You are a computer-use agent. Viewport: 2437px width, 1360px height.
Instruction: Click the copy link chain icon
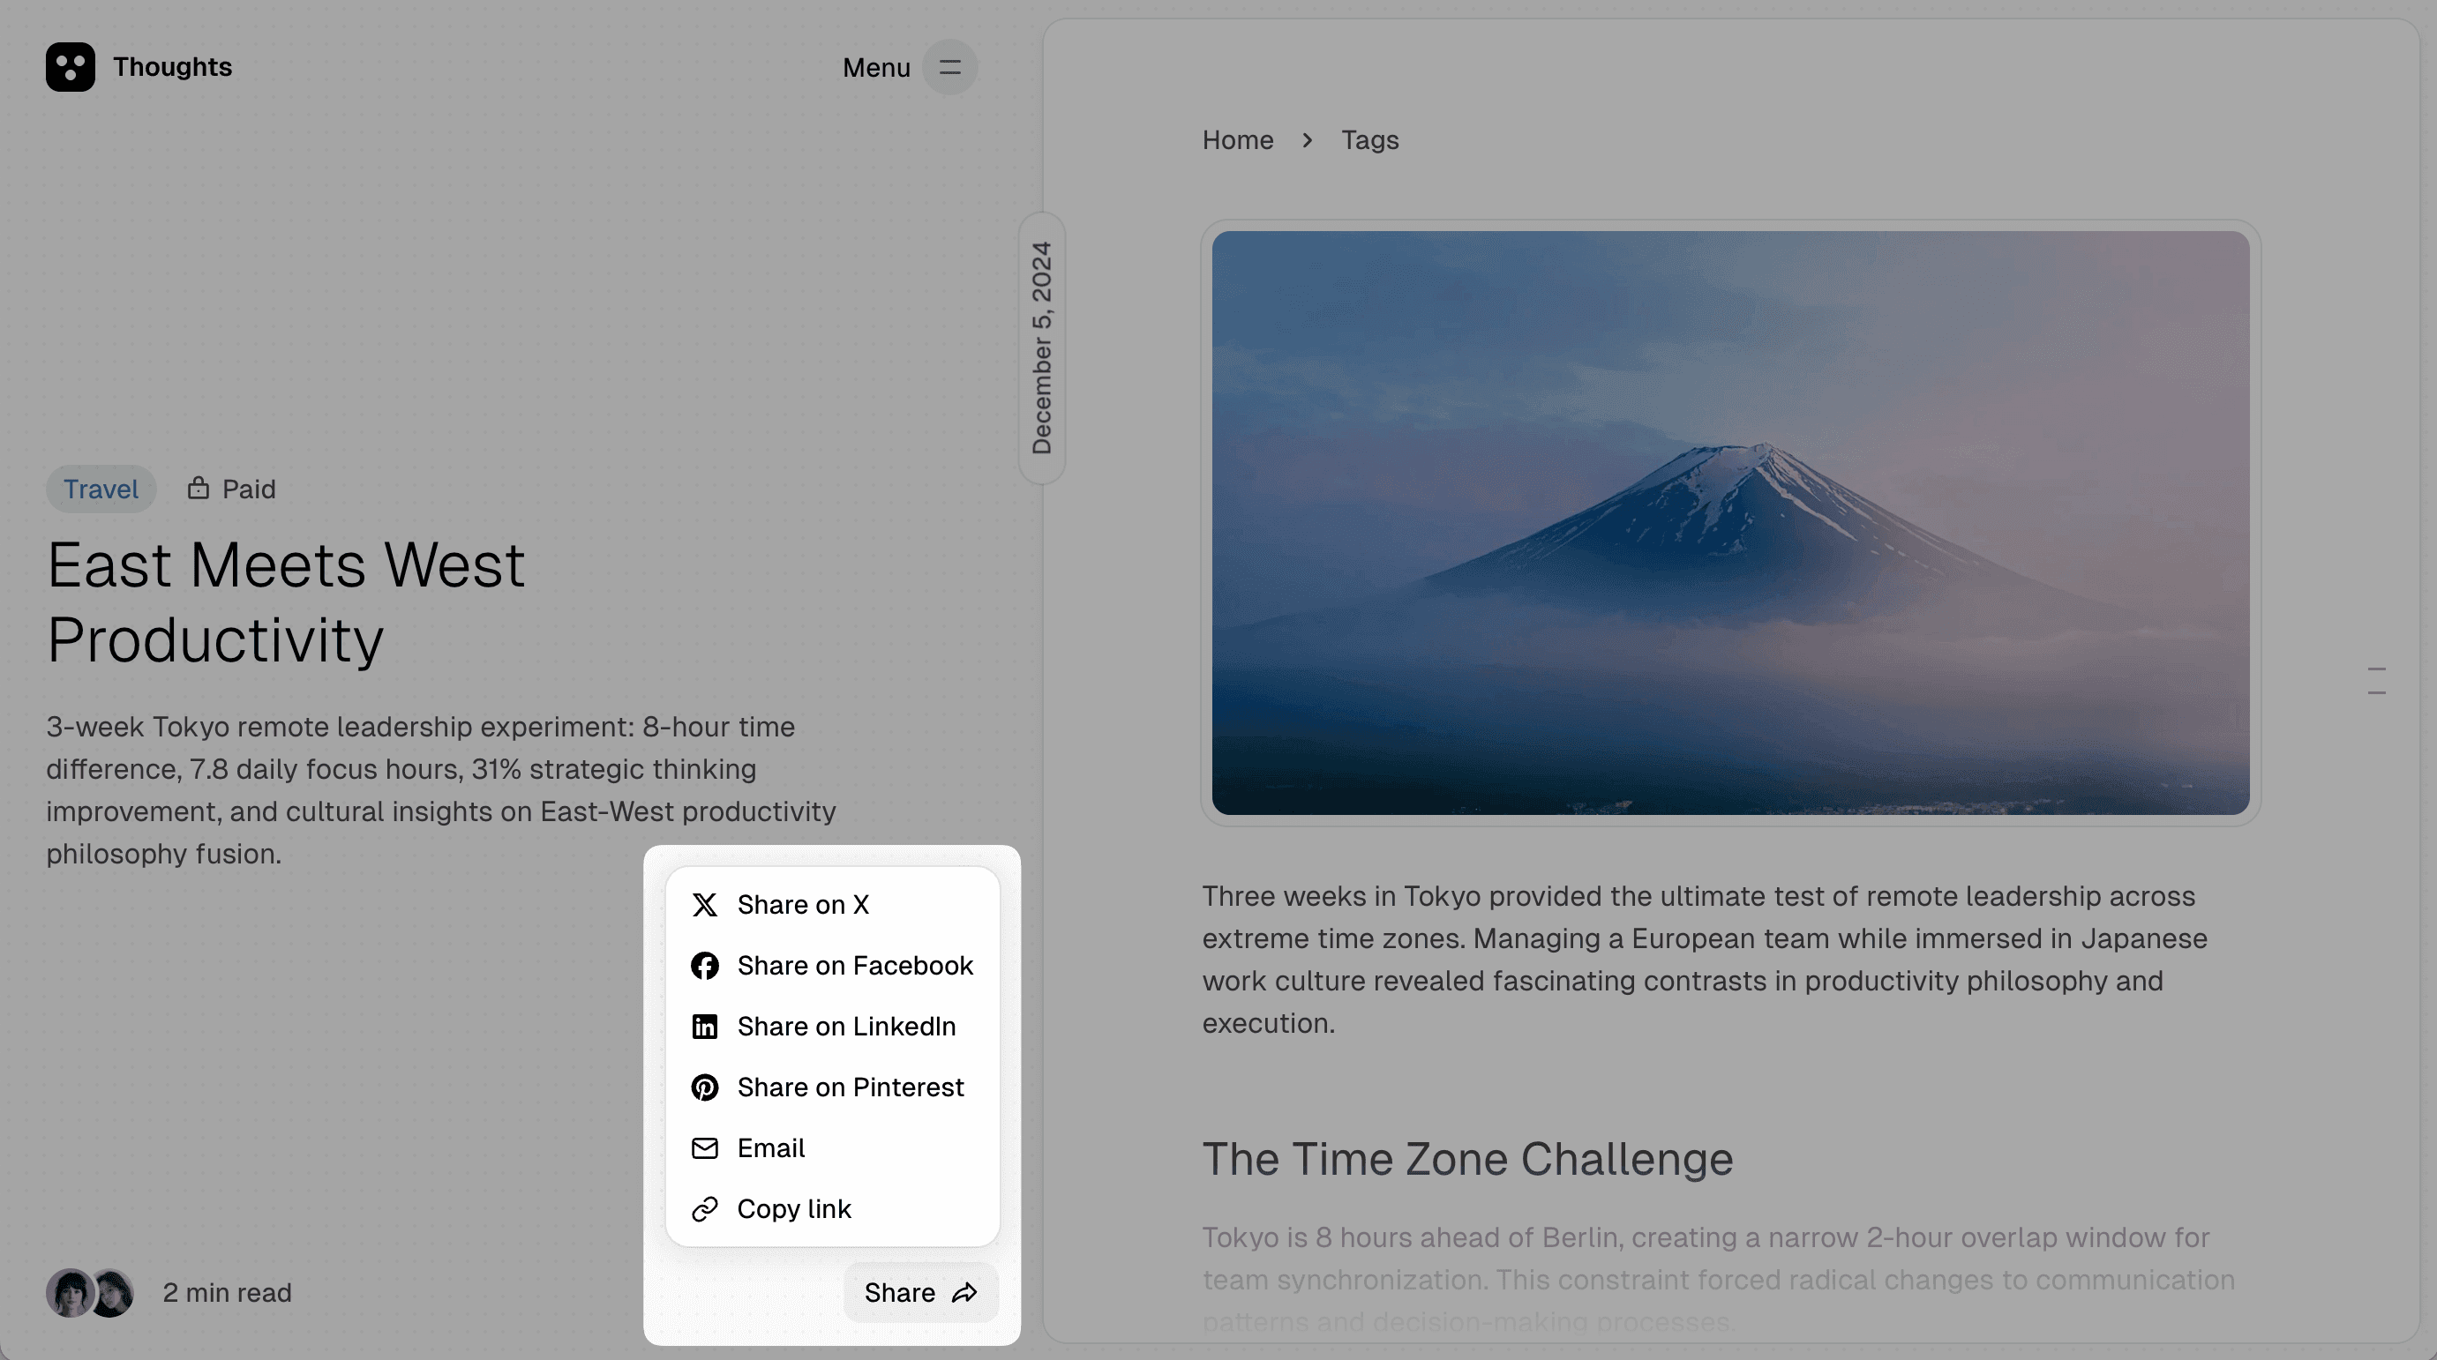pyautogui.click(x=706, y=1208)
